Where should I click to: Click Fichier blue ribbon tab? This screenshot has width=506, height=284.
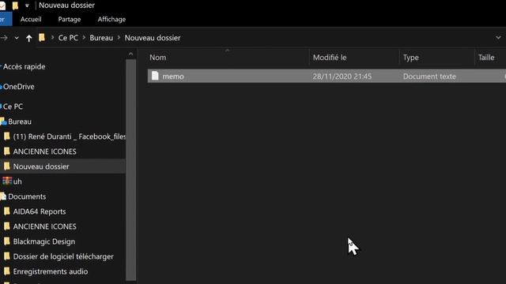(6, 19)
